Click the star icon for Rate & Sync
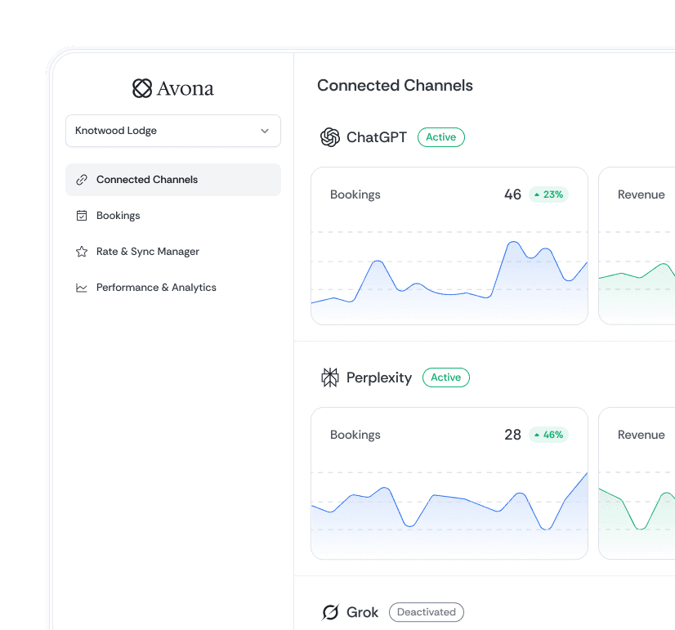Image resolution: width=675 pixels, height=630 pixels. coord(82,252)
